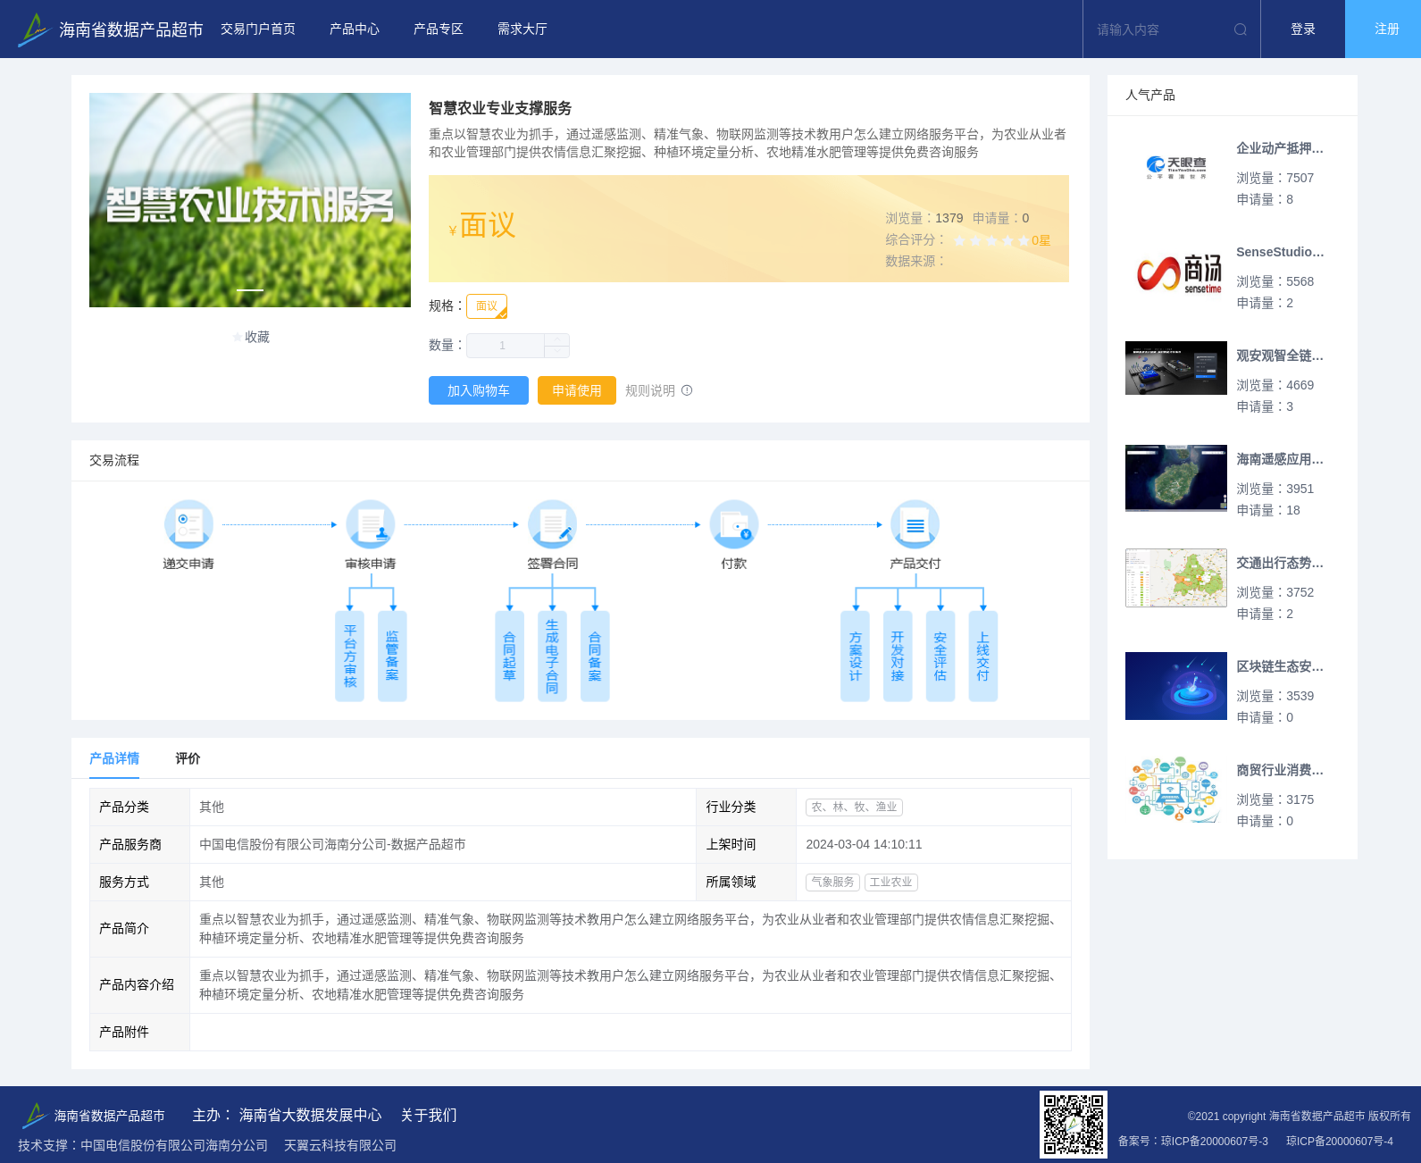Open 海南遥感应用 product title
1421x1163 pixels.
pos(1280,459)
